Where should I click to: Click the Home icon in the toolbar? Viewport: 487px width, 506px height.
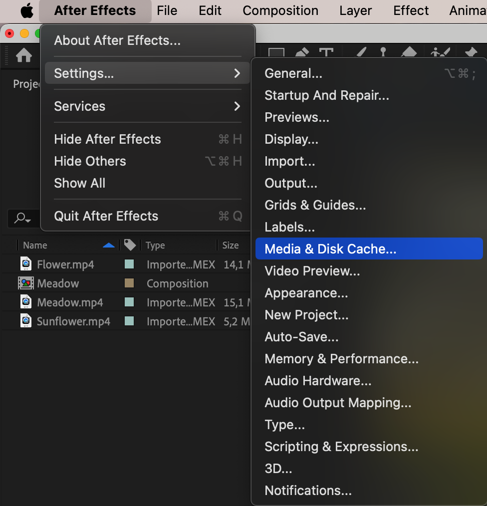click(x=24, y=55)
